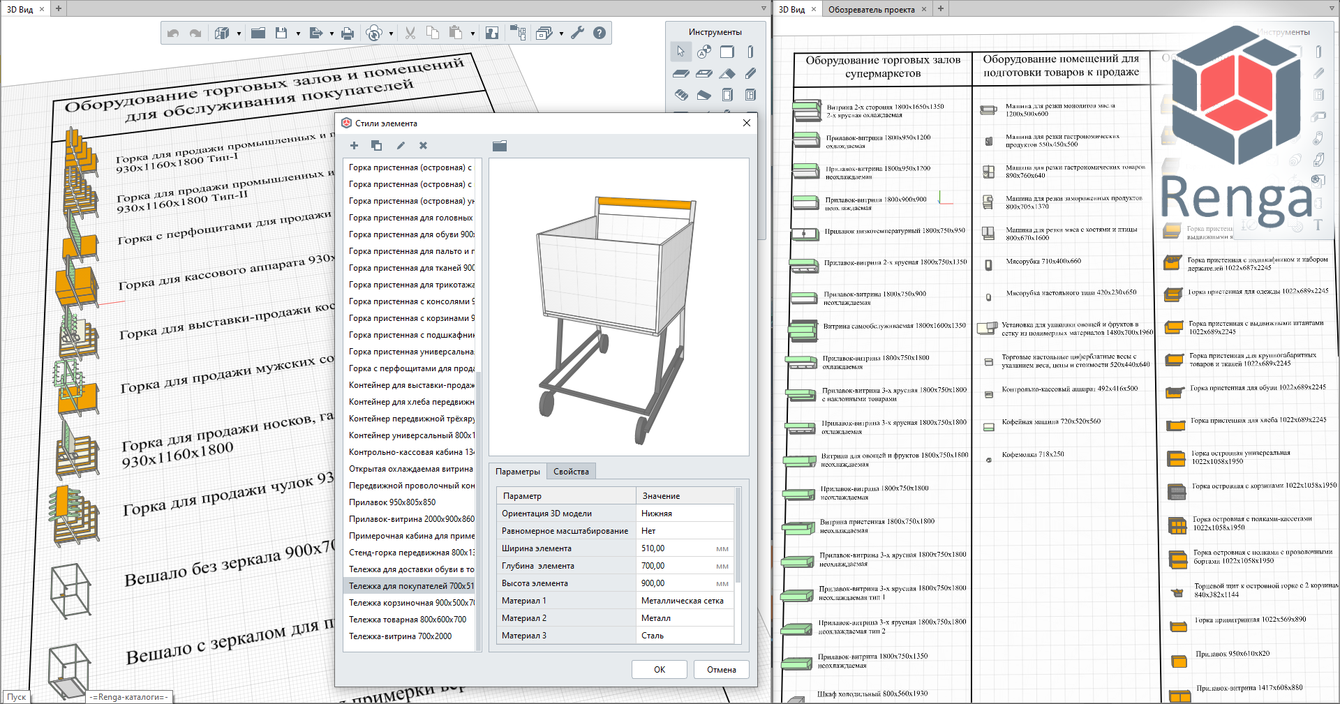
Task: Select the Beam tool in Инструменты
Action: 750,73
